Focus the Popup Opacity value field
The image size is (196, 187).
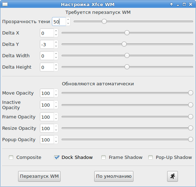[x=47, y=140]
